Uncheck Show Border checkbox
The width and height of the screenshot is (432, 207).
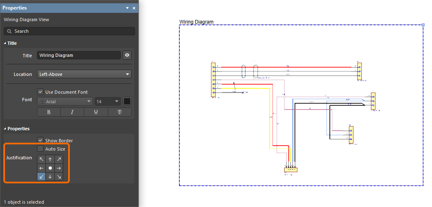point(40,140)
